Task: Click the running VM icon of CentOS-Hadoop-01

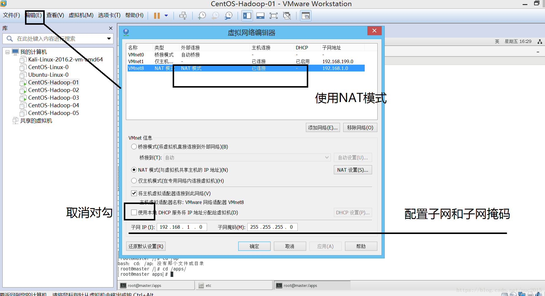Action: (23, 83)
